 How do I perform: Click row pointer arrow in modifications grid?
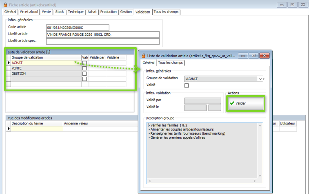point(9,129)
